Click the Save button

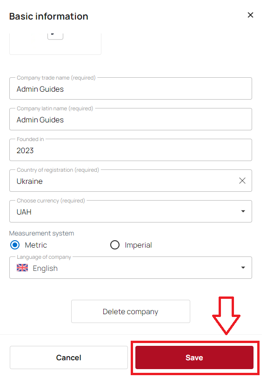[x=194, y=357]
